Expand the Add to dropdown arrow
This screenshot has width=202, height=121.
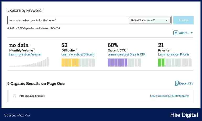pyautogui.click(x=192, y=33)
